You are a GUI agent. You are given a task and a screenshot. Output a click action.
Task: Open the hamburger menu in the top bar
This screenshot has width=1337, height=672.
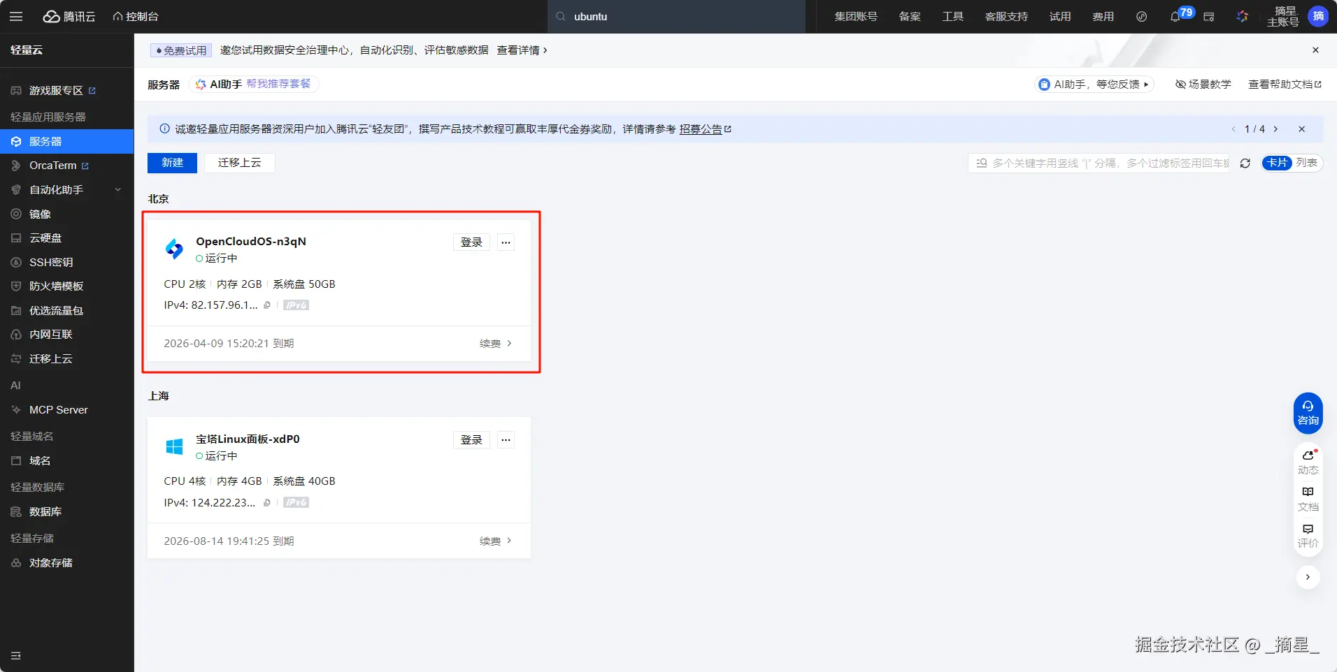16,16
